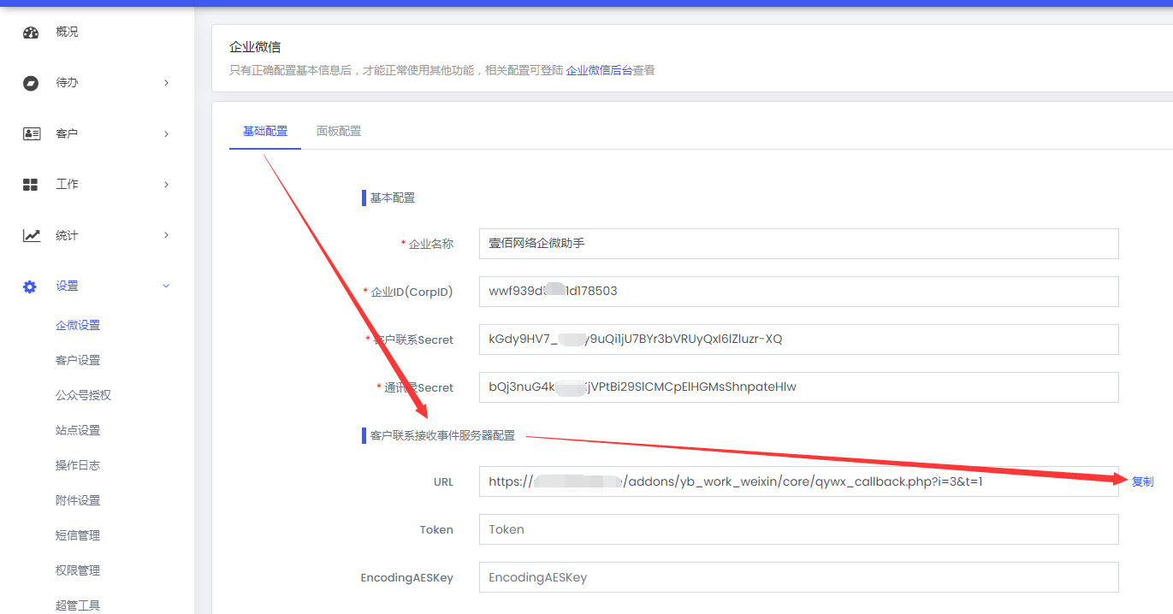Click the gear icon beside 设置
This screenshot has height=614, width=1173.
[x=30, y=286]
